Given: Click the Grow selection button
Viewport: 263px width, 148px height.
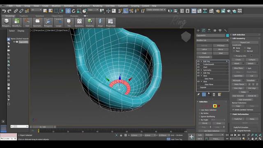Looking at the screenshot, I should [x=219, y=123].
